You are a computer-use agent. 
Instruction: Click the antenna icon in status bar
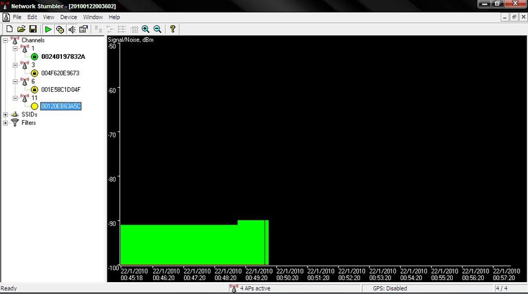[x=234, y=288]
